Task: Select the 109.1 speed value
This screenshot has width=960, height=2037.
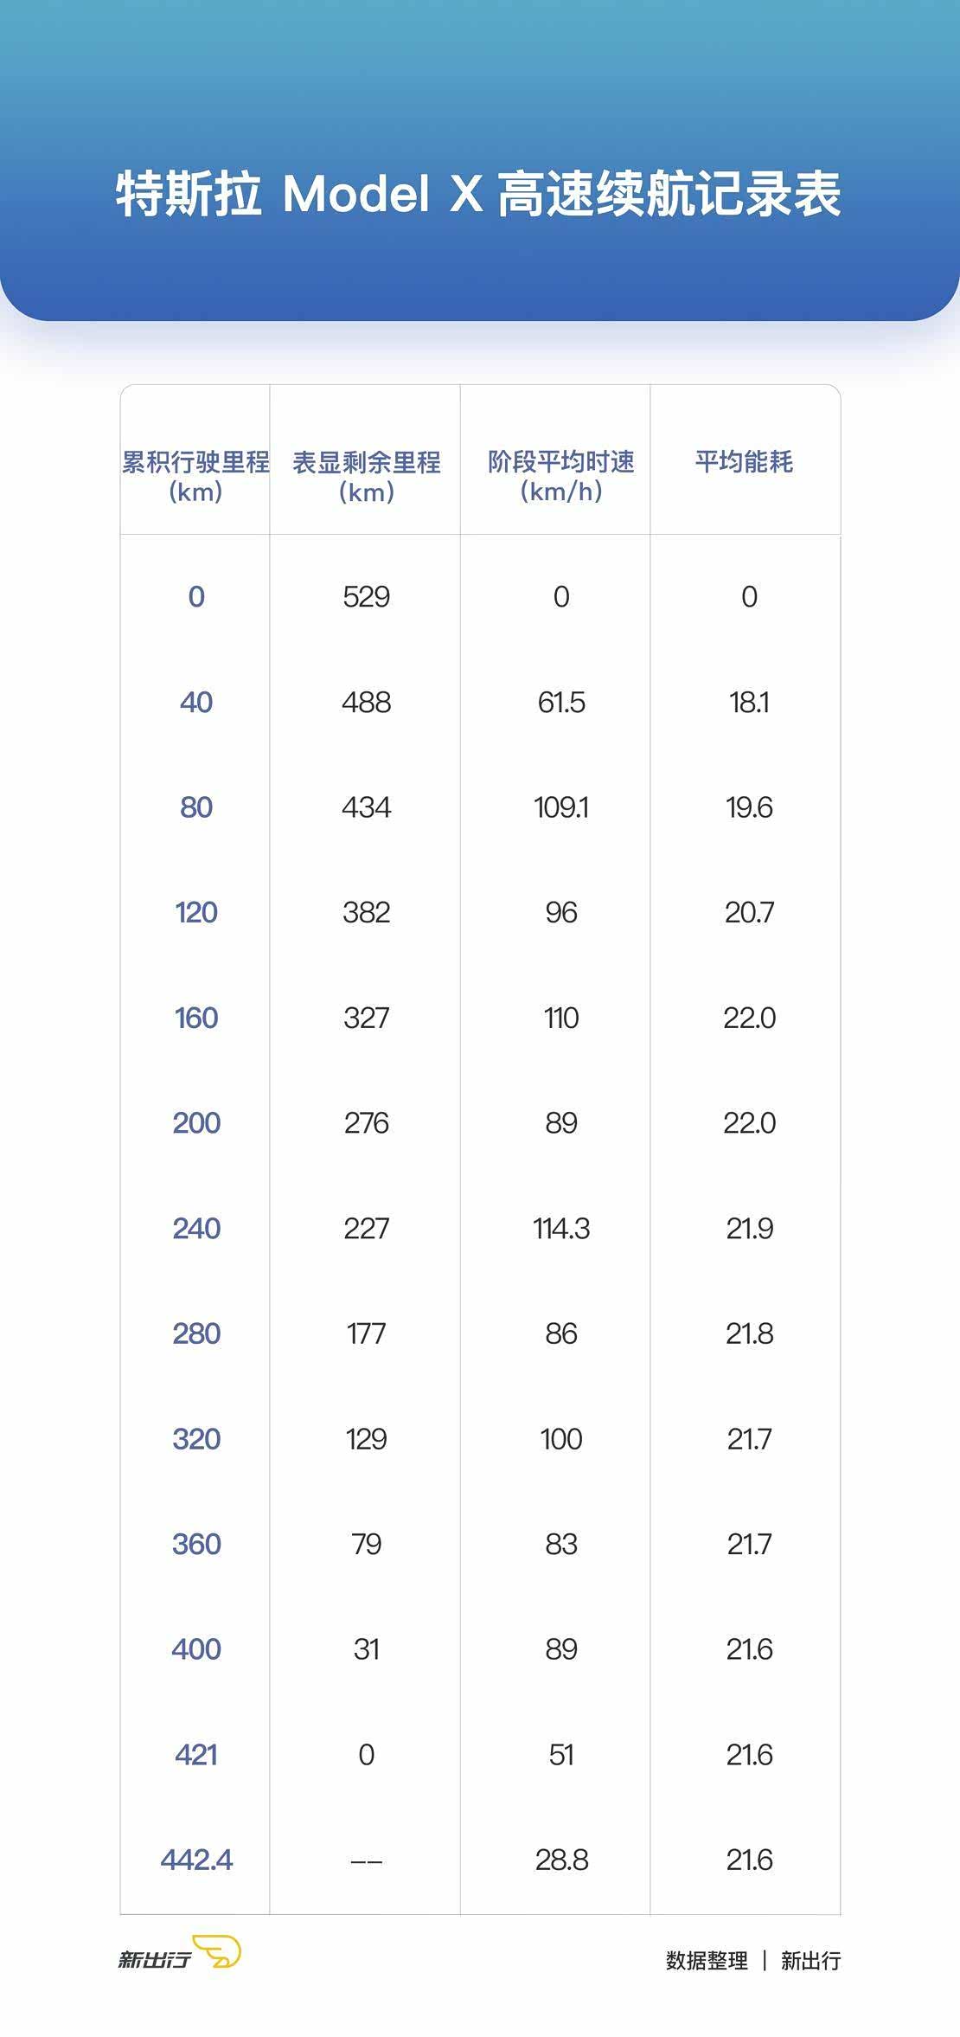Action: click(561, 807)
